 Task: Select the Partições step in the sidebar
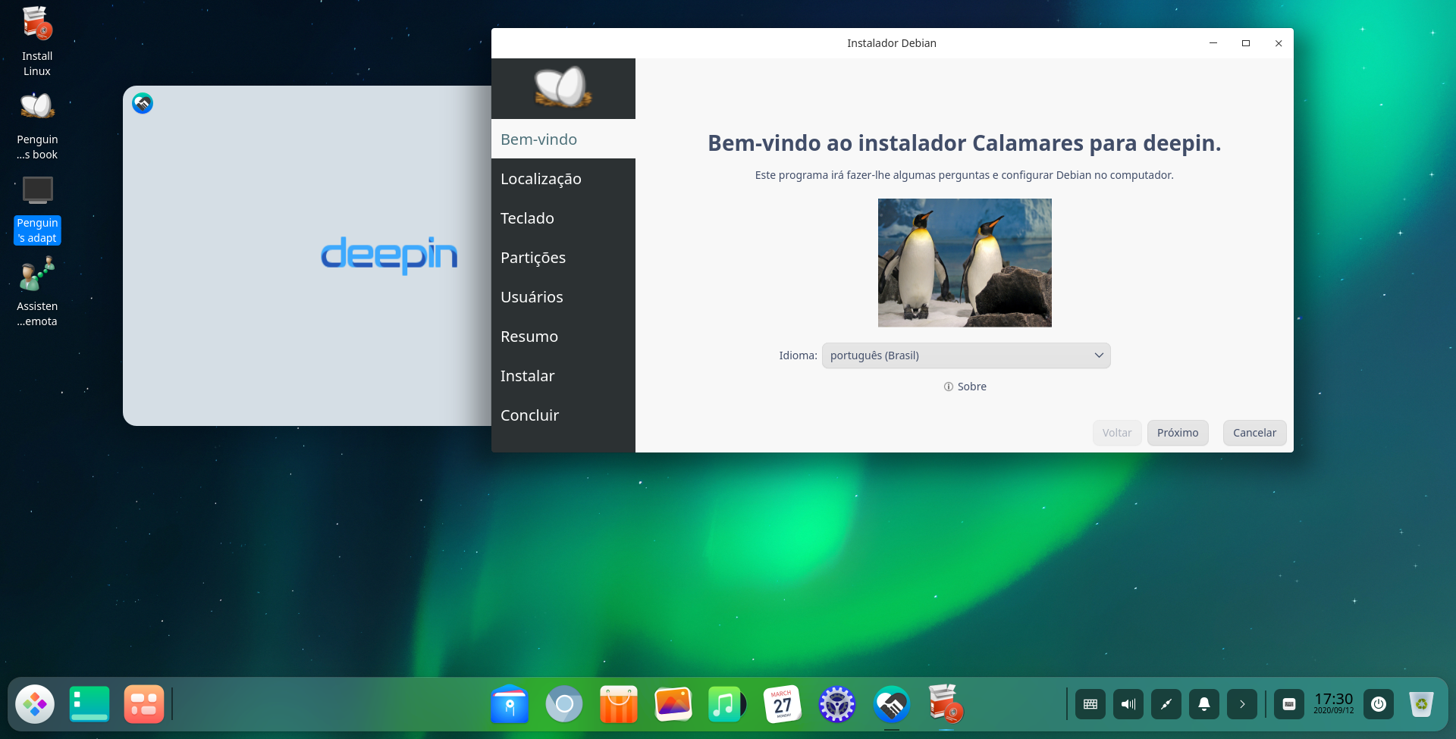click(563, 258)
